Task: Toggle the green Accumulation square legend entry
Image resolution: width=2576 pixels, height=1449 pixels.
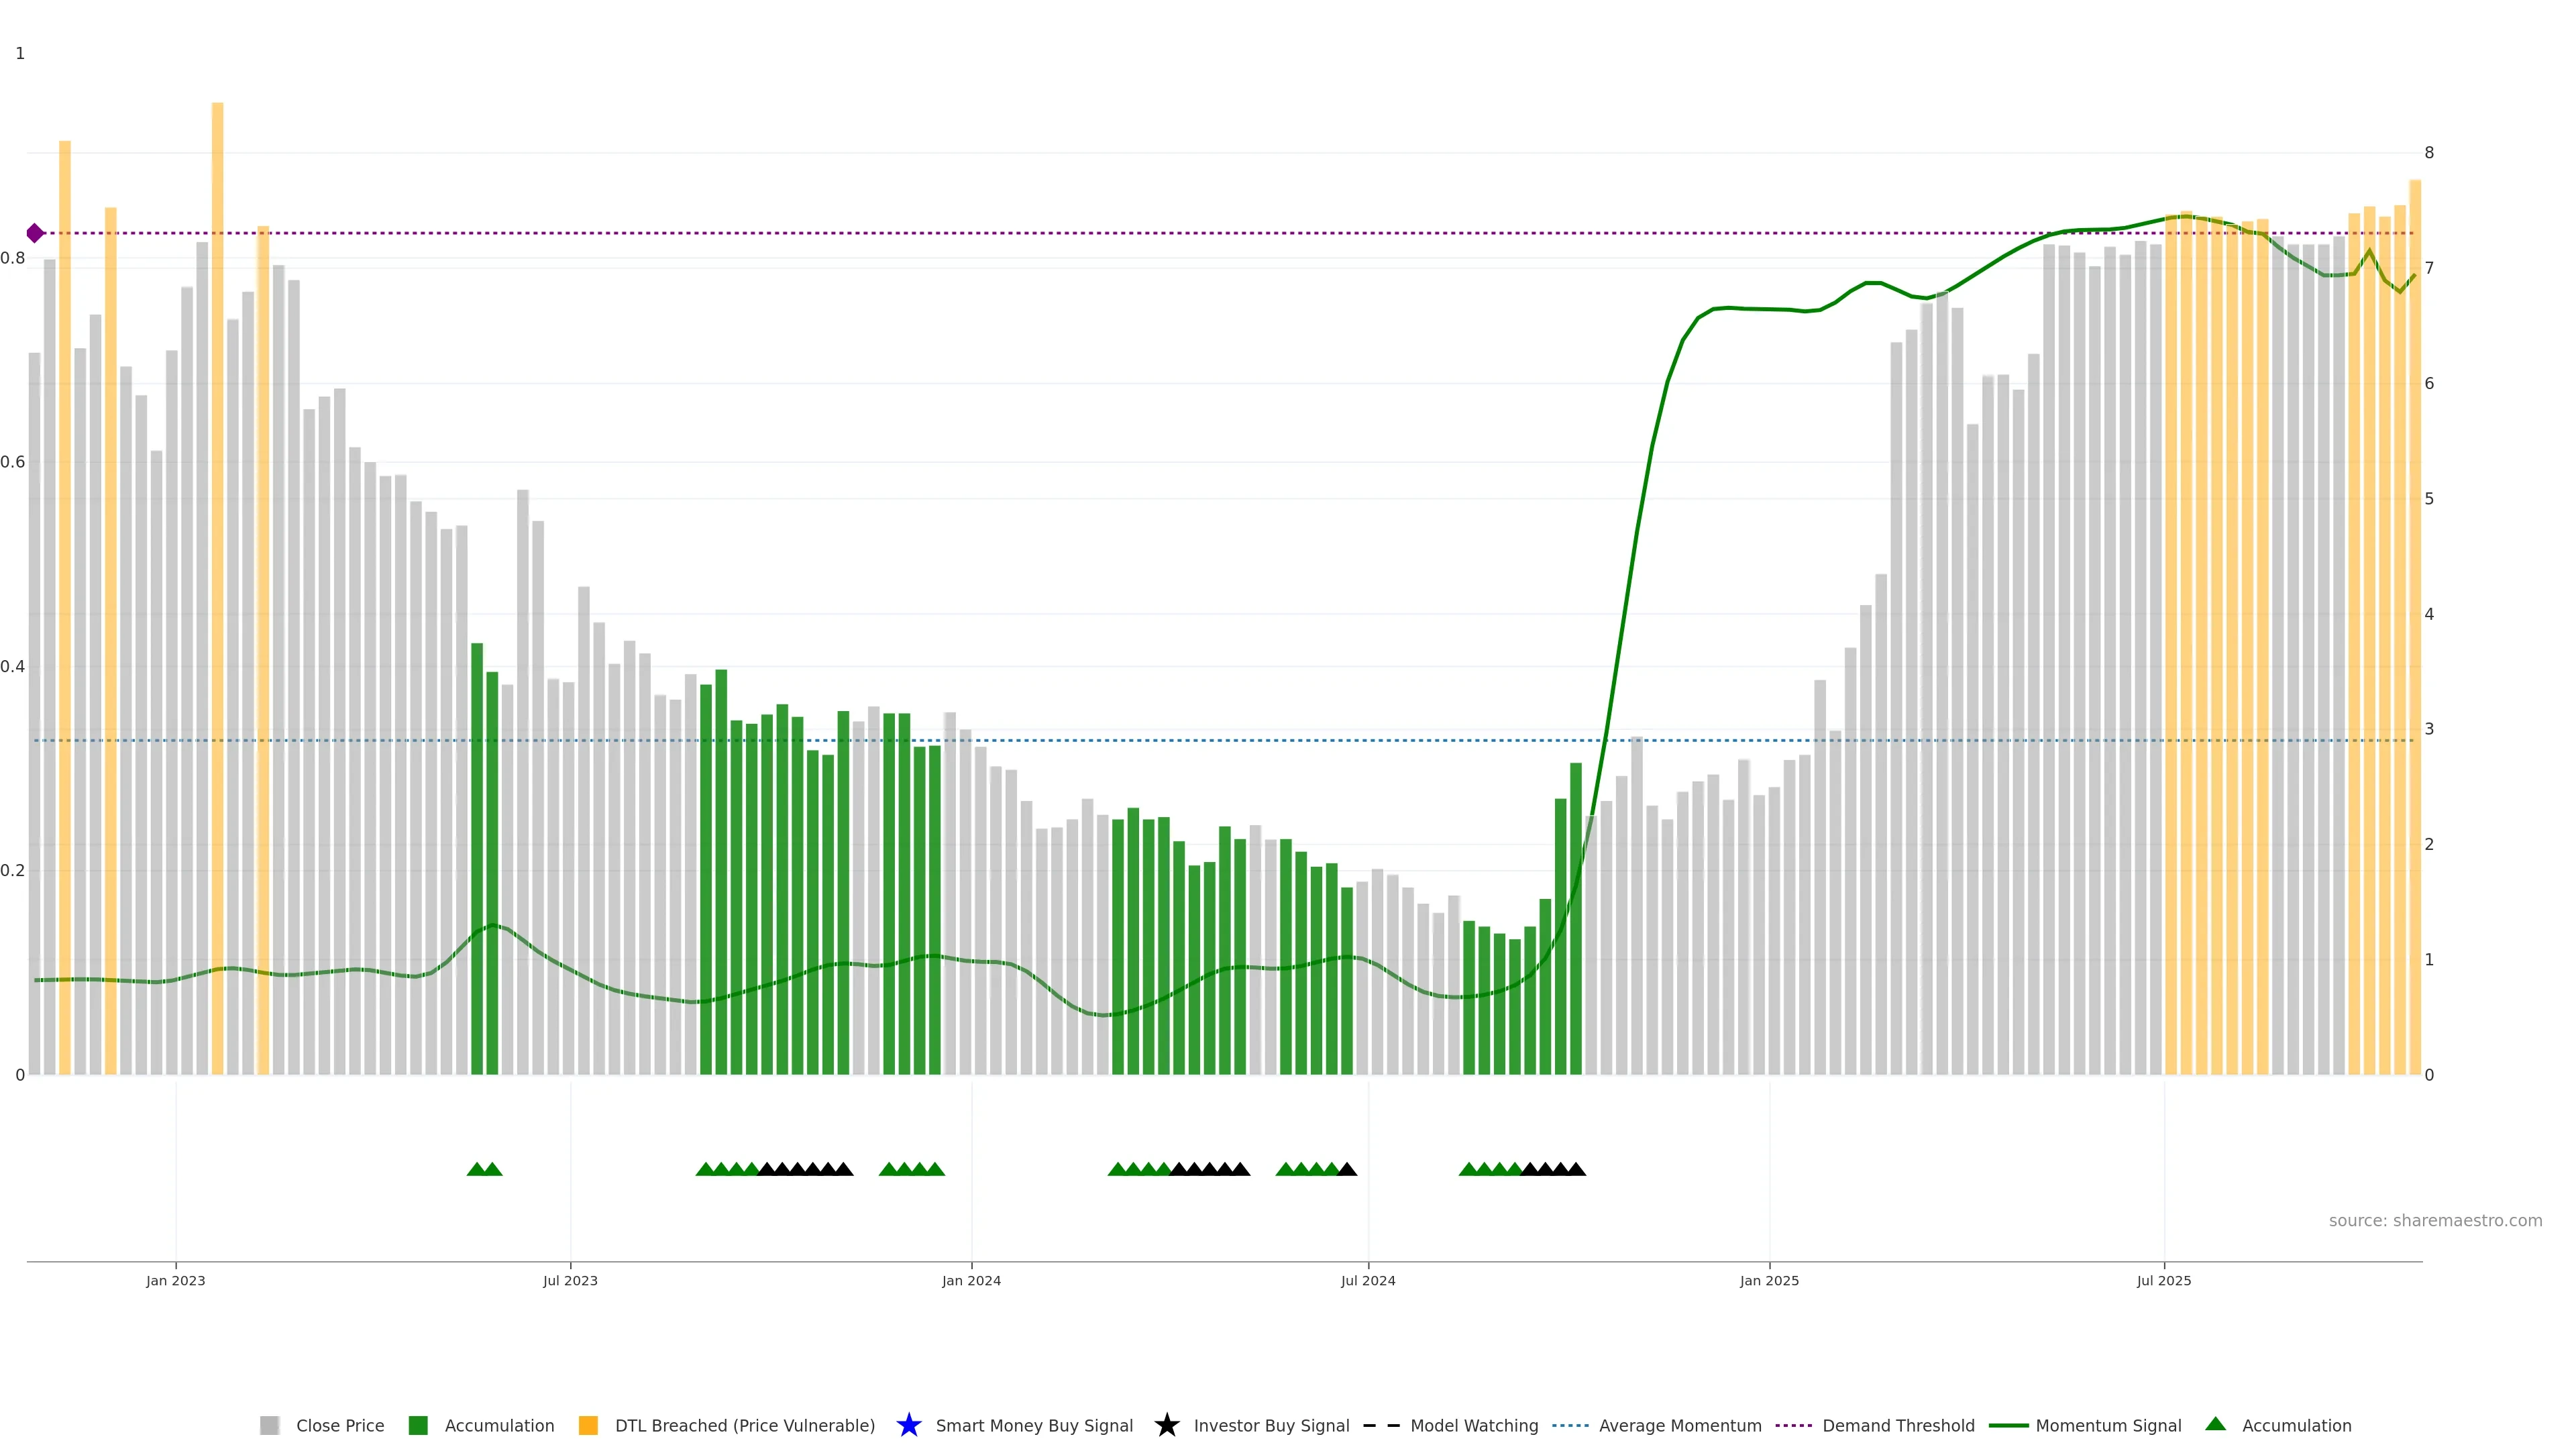Action: 418,1425
